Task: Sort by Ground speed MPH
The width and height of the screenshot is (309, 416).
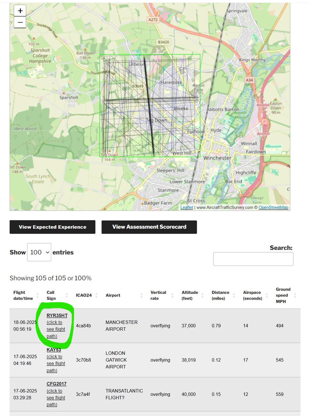Action: point(283,295)
